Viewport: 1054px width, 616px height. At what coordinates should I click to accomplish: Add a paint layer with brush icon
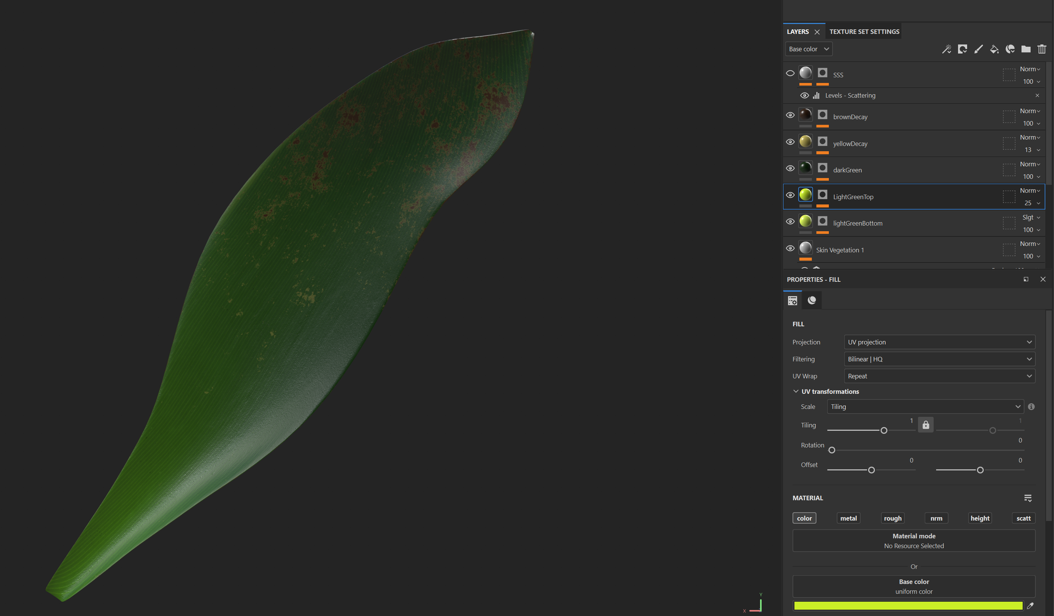pyautogui.click(x=979, y=49)
